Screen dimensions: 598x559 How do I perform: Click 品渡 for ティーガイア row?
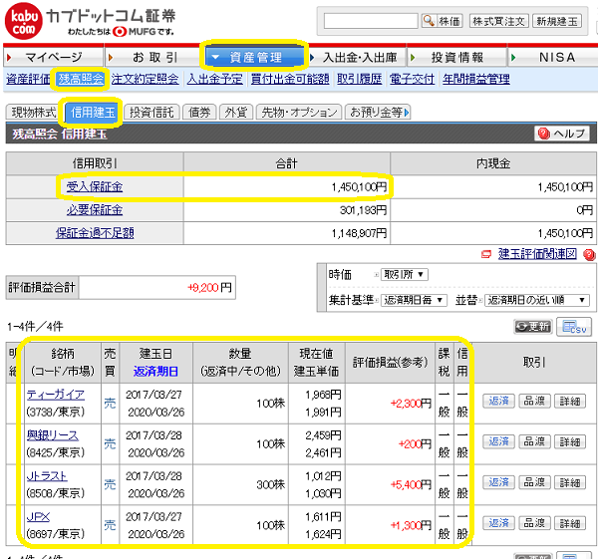pos(534,401)
